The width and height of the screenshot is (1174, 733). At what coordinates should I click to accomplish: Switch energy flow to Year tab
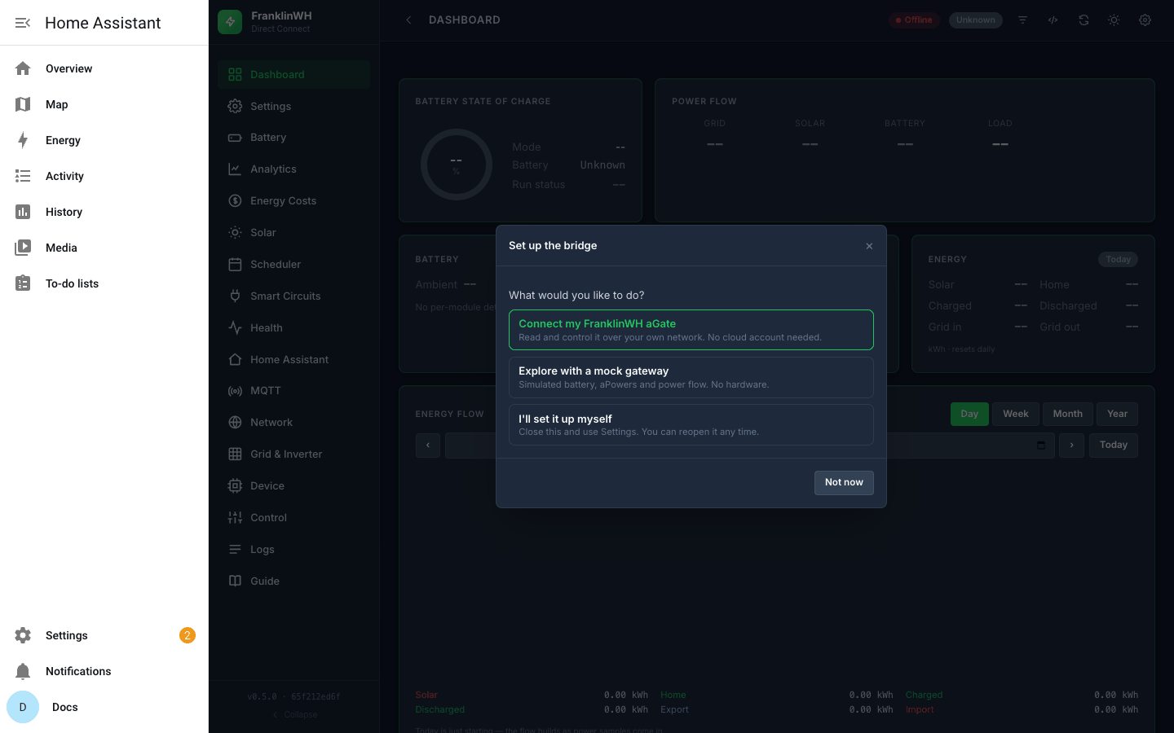[x=1117, y=414]
